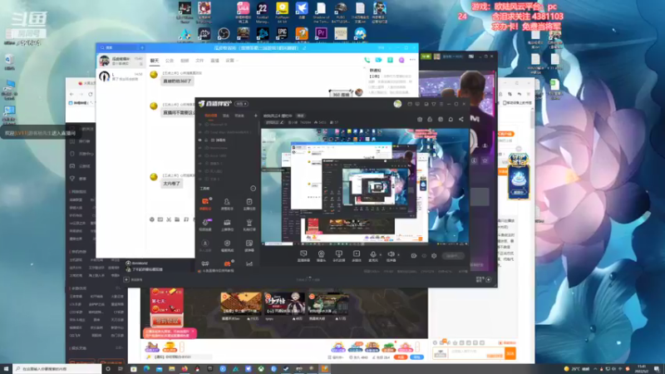Click Windows Start button
The image size is (665, 374).
click(6, 369)
